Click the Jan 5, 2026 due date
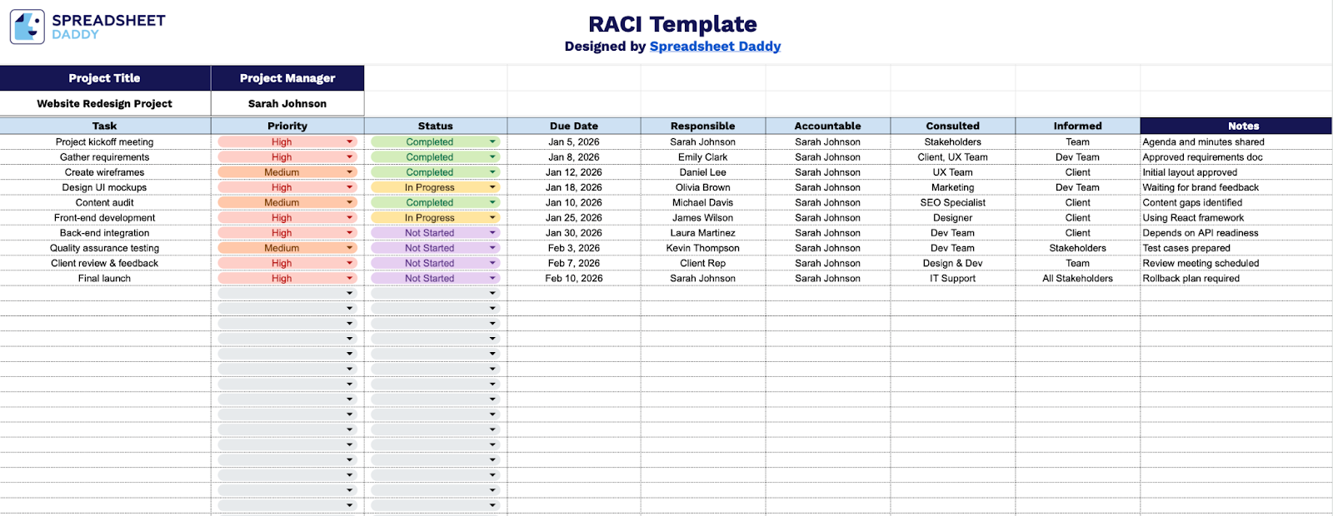Viewport: 1333px width, 516px height. click(x=574, y=142)
